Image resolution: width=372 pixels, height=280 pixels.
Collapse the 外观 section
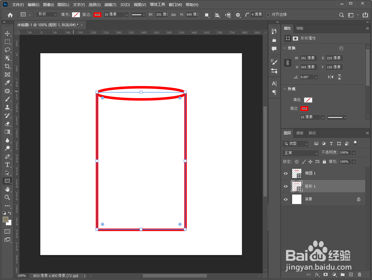285,89
